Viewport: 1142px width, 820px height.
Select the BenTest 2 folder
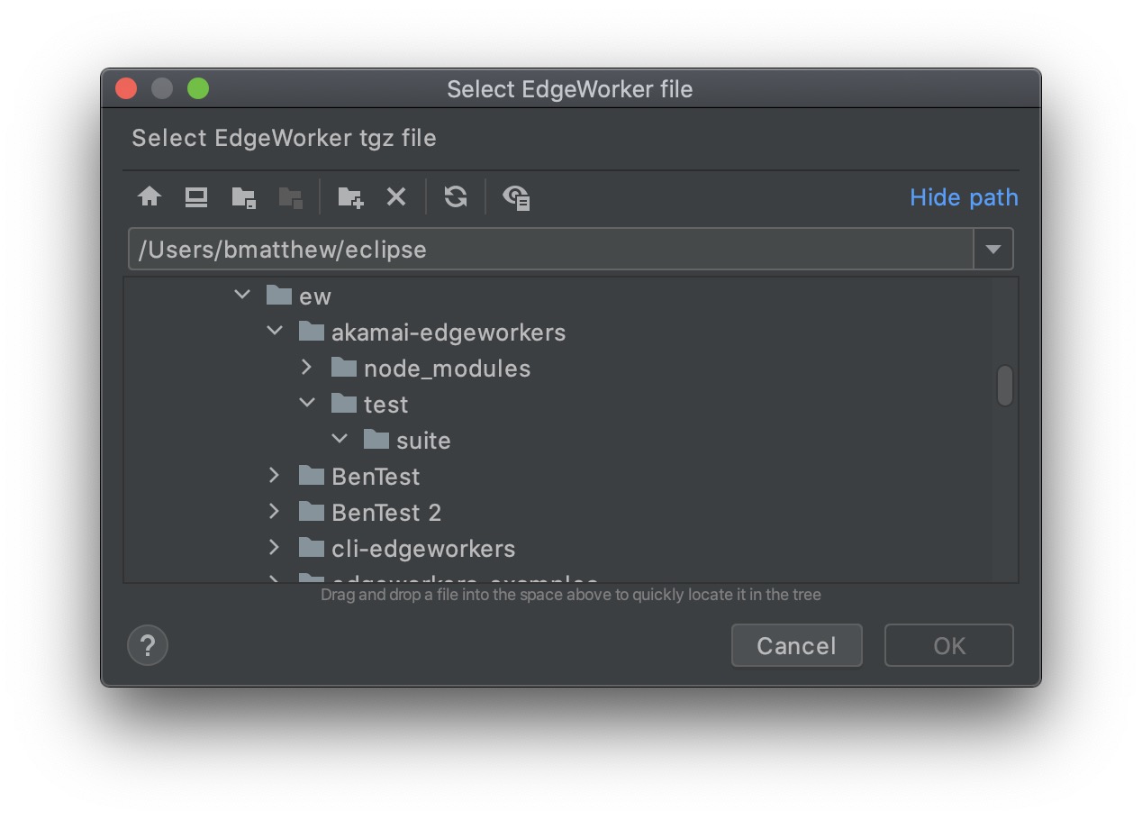370,512
